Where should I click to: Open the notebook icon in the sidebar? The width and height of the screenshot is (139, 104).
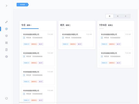6,50
